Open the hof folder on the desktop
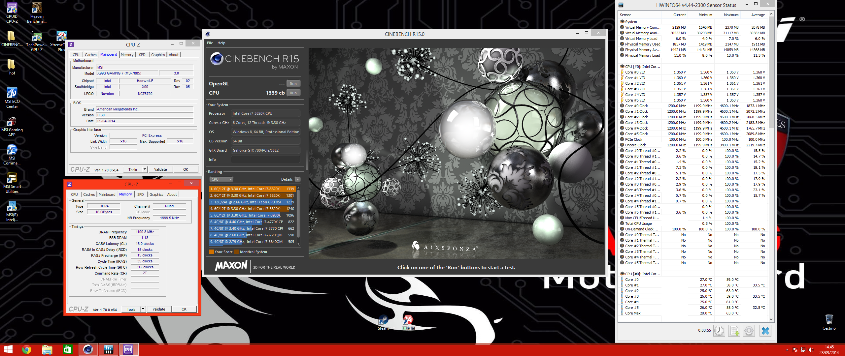Screen dimensions: 845x356 [12, 67]
